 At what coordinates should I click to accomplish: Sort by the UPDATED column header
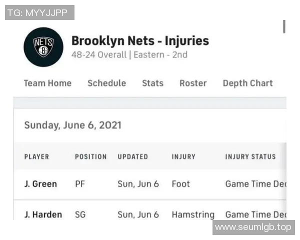click(132, 156)
